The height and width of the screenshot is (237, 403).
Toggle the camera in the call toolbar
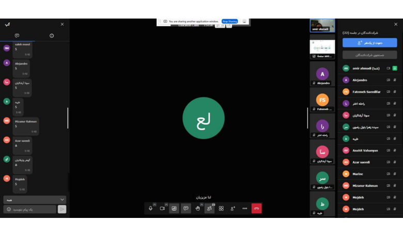[x=162, y=208]
